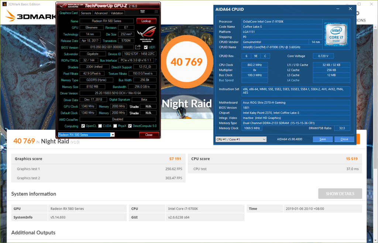Open the 3DMark options gear icon
This screenshot has width=378, height=243.
[358, 13]
